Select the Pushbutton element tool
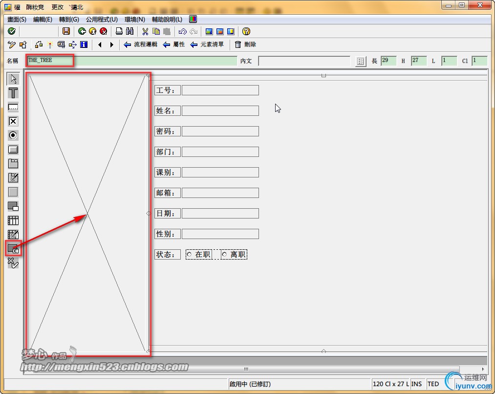 [13, 149]
